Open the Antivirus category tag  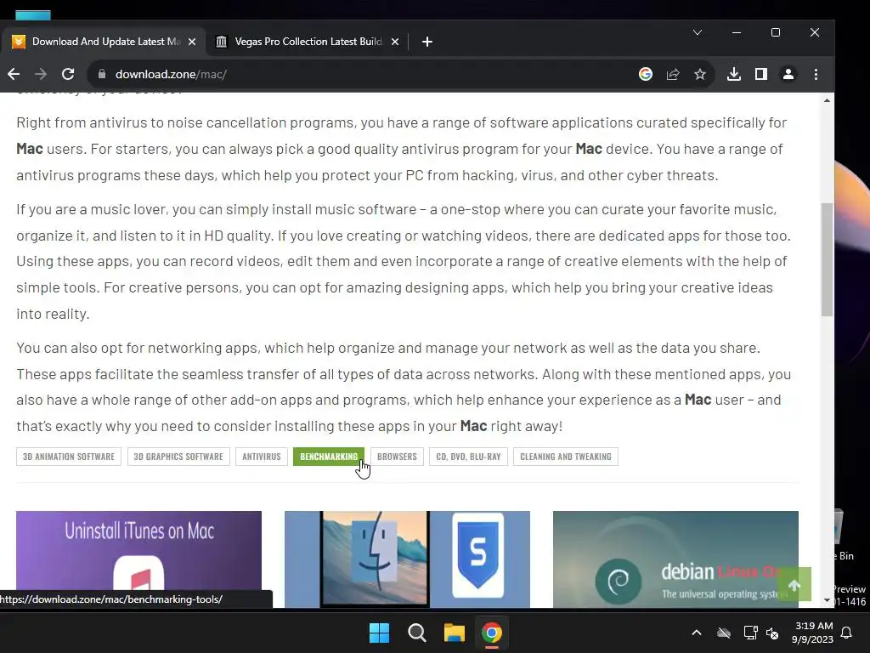click(262, 457)
